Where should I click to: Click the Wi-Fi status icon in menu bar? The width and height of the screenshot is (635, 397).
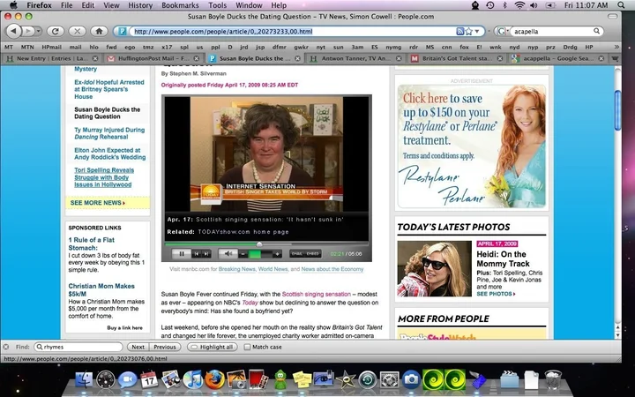point(519,5)
